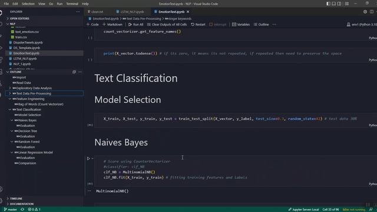Select kernel env1 (Python 3.10)
This screenshot has width=377, height=212.
point(362,25)
